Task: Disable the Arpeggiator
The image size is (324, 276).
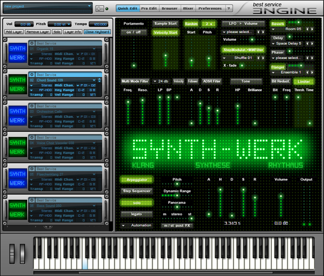Action: click(x=136, y=180)
